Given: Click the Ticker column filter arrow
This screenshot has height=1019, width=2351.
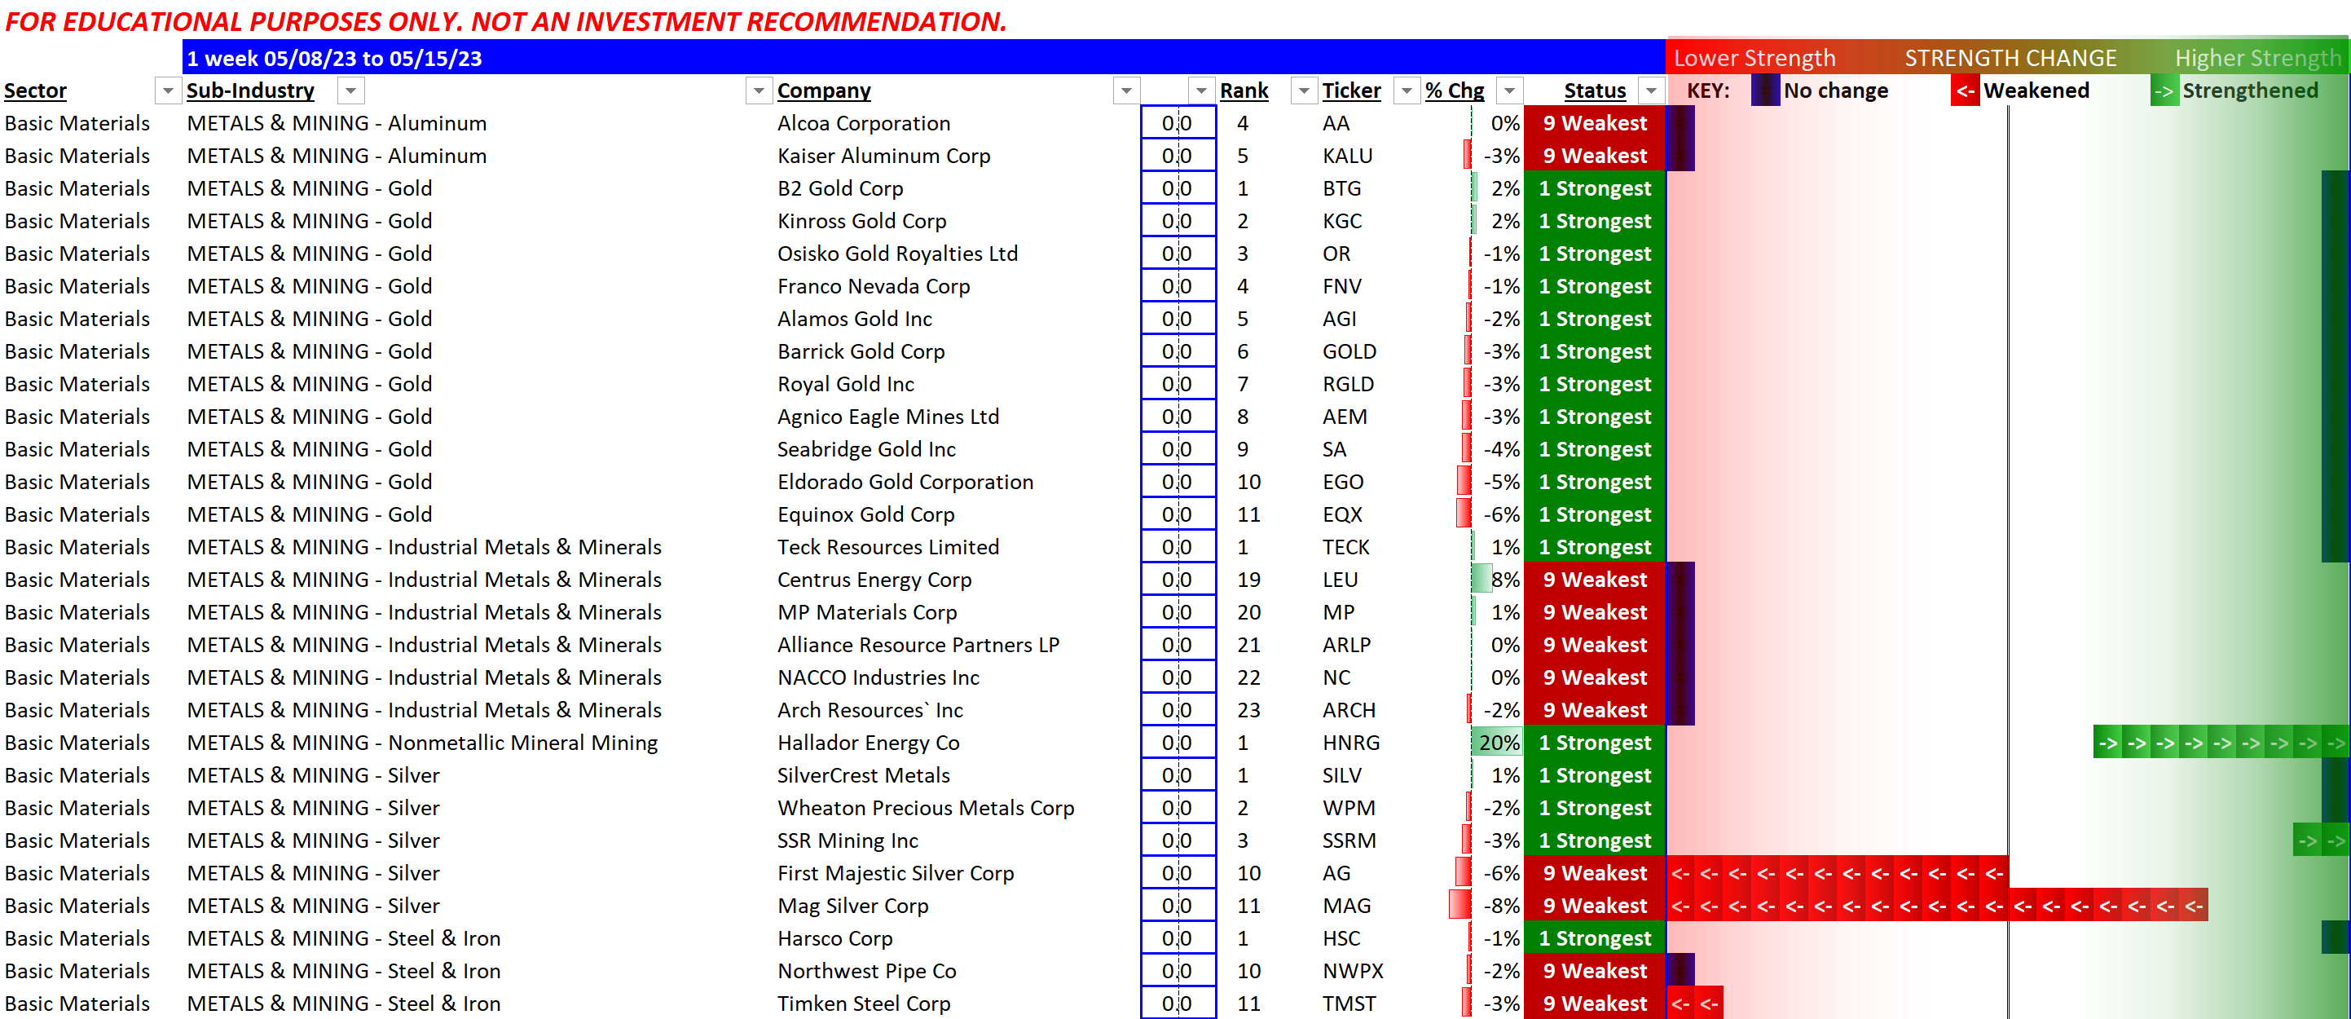Looking at the screenshot, I should pos(1407,90).
